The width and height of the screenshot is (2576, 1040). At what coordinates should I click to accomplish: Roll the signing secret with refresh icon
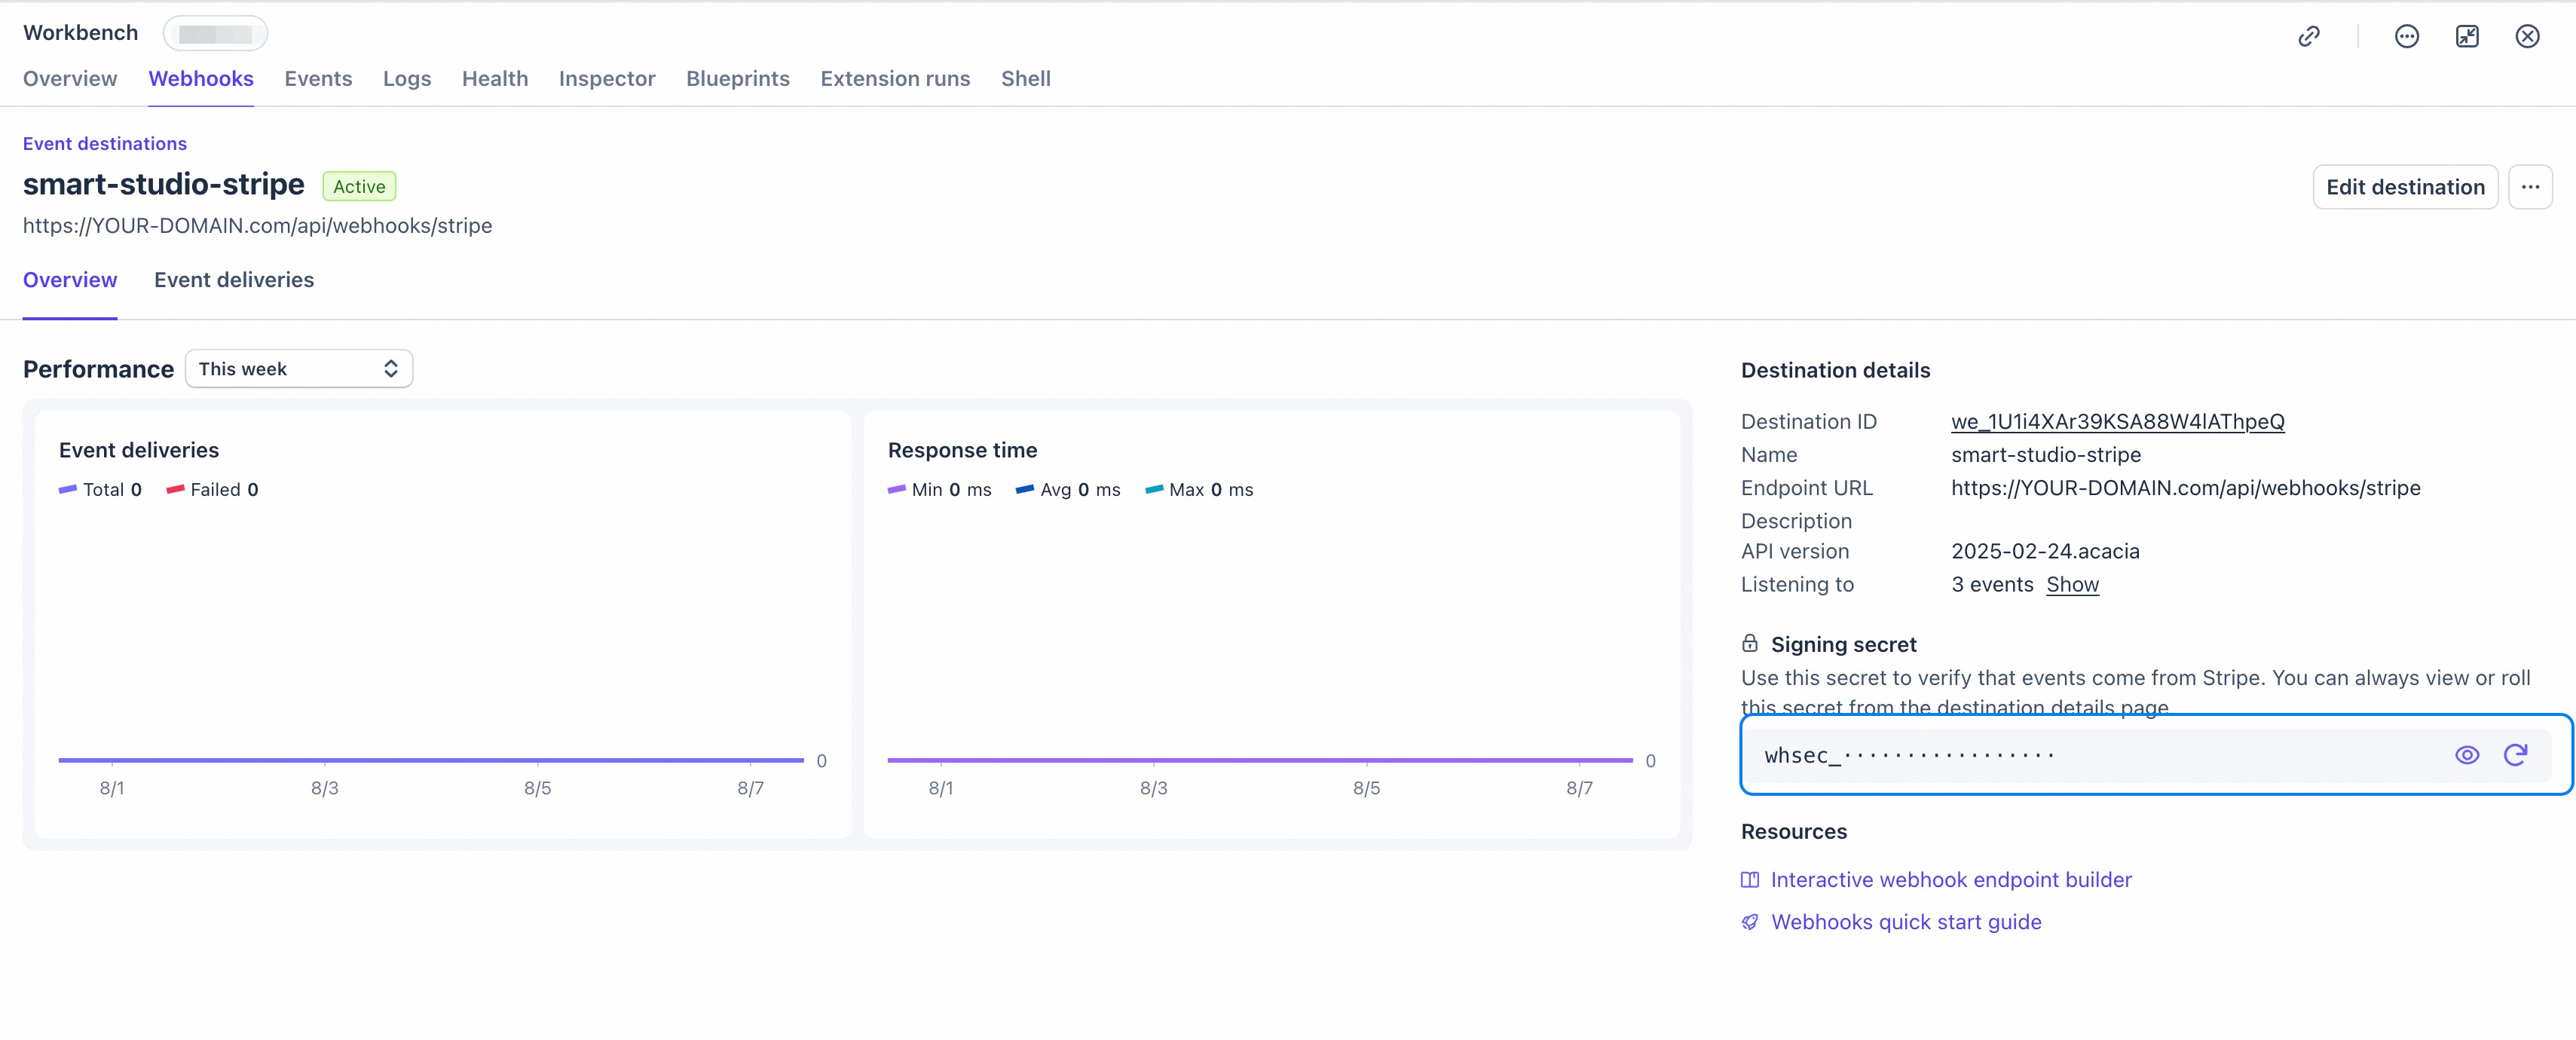point(2515,755)
